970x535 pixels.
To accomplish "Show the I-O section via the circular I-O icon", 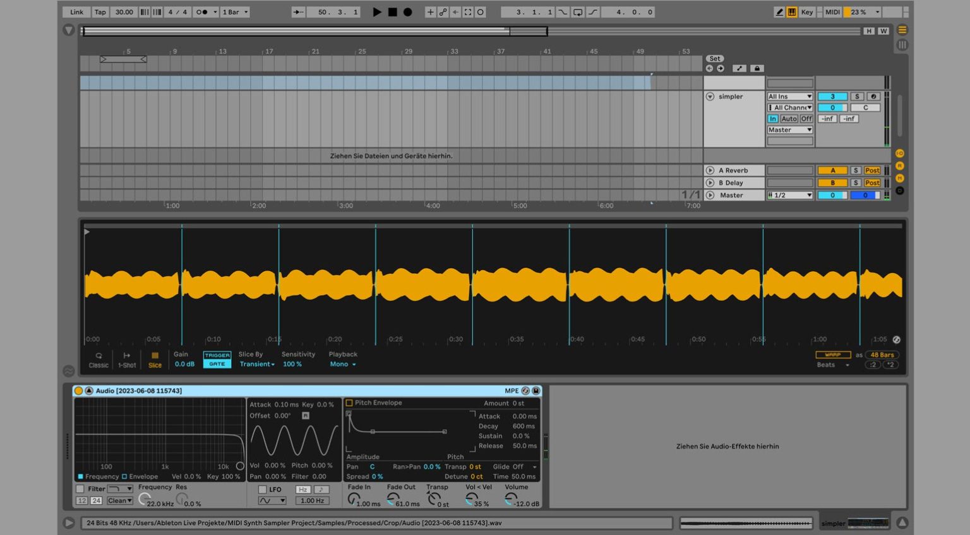I will [899, 153].
